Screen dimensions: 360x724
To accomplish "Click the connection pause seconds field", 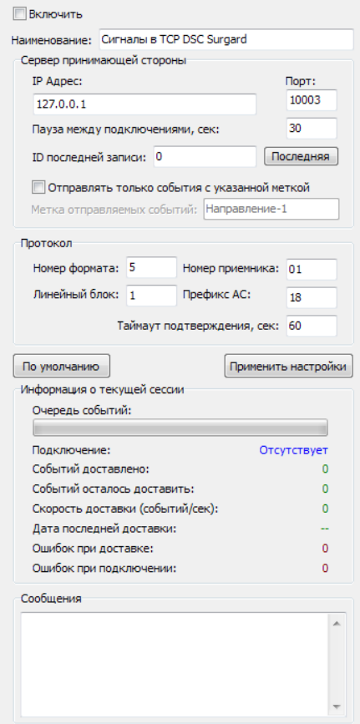I will click(x=312, y=129).
